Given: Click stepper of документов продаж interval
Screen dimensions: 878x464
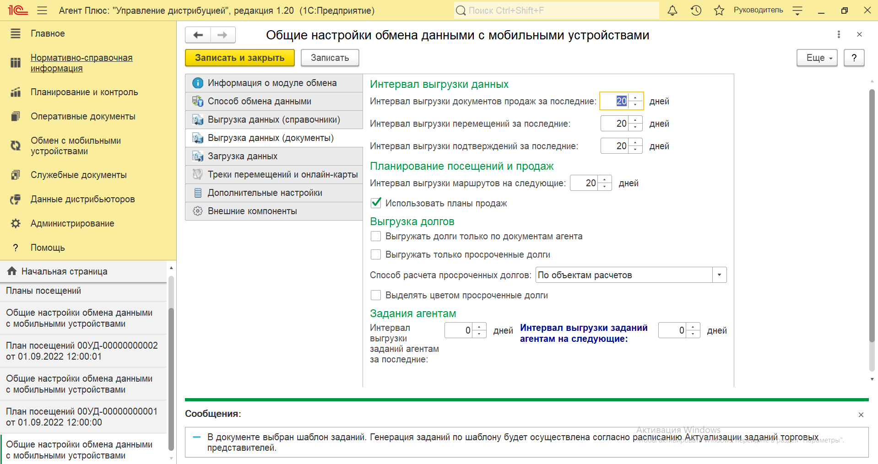Looking at the screenshot, I should click(635, 101).
